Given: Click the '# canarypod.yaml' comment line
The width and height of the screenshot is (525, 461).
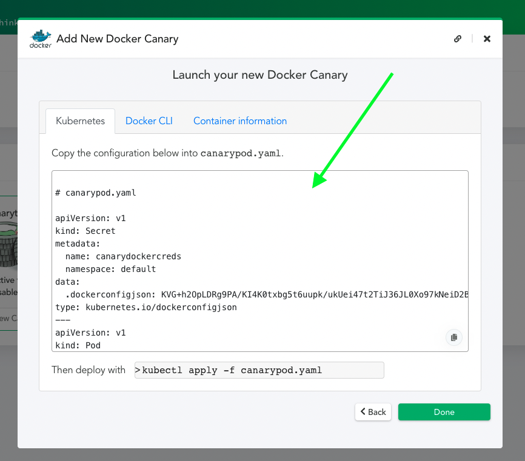Looking at the screenshot, I should (95, 193).
